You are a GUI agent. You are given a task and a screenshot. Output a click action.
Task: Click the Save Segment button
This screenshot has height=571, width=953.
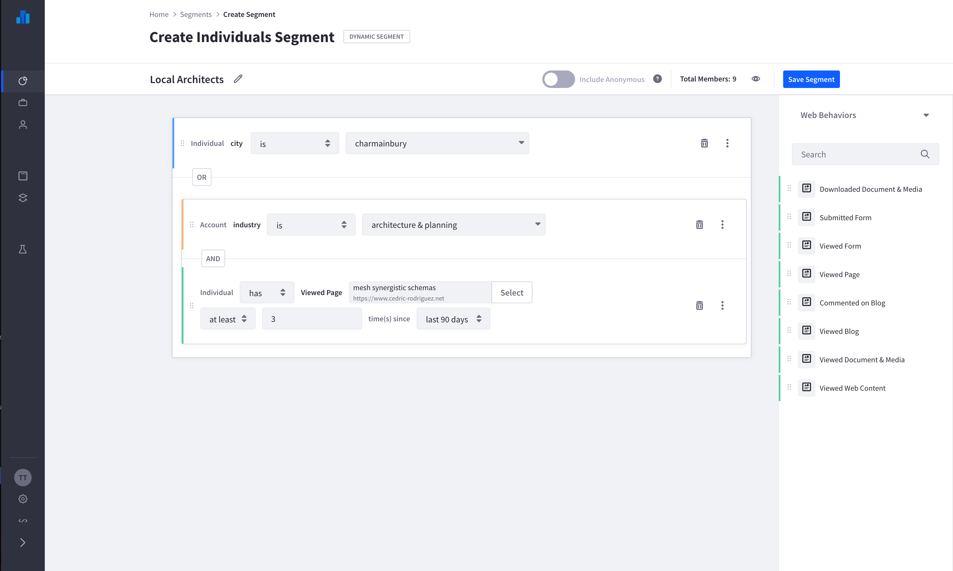[x=811, y=79]
